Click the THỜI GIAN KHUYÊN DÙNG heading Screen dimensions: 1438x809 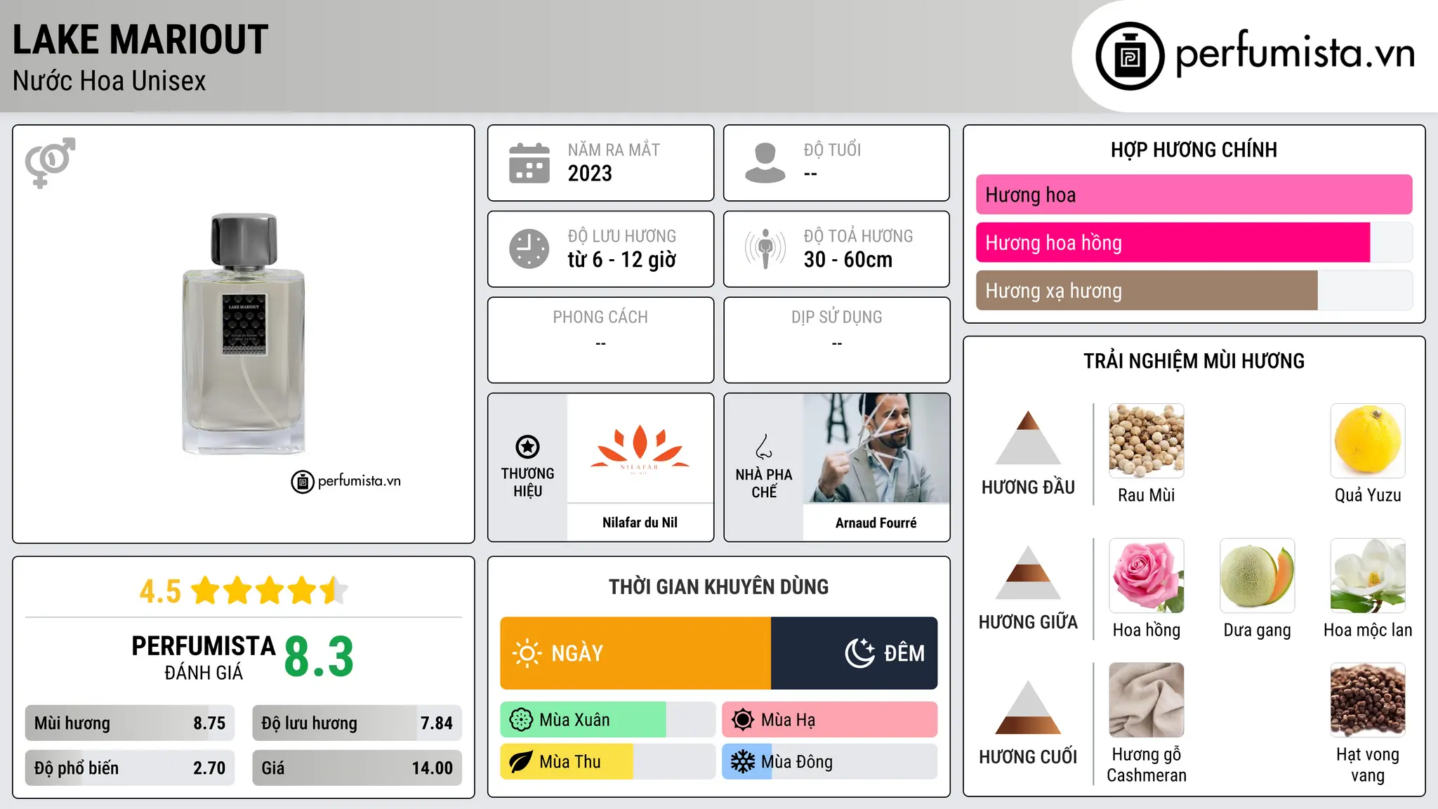(x=719, y=587)
